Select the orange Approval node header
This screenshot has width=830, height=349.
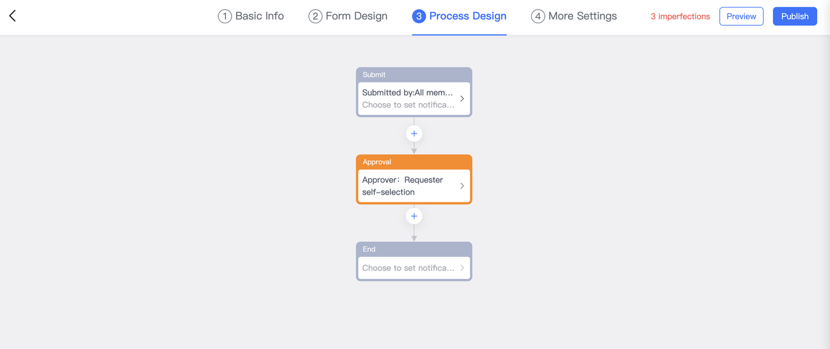click(x=414, y=162)
